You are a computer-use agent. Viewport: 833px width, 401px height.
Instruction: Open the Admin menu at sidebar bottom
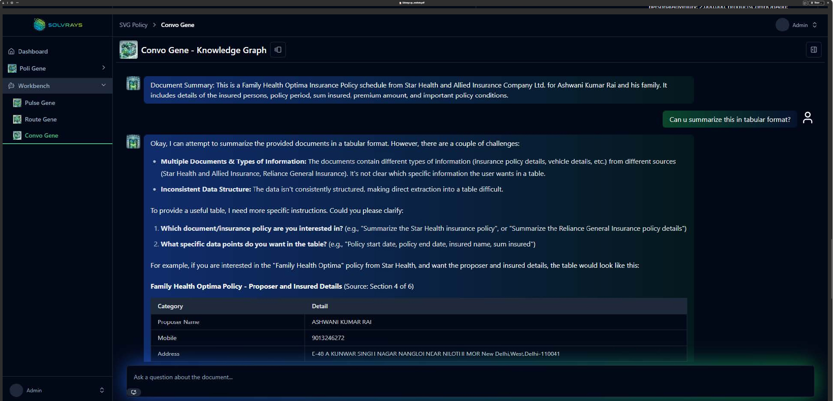point(58,390)
